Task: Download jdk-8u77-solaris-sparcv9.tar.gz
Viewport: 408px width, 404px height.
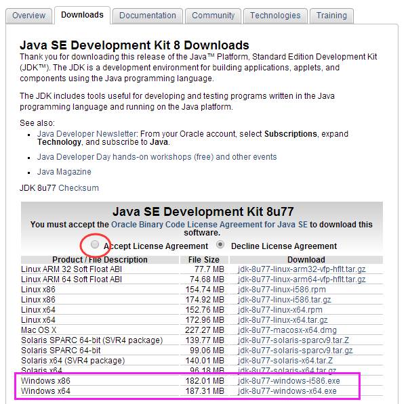Action: point(295,351)
